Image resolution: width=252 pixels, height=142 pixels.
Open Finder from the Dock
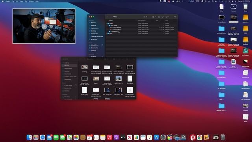coord(29,137)
